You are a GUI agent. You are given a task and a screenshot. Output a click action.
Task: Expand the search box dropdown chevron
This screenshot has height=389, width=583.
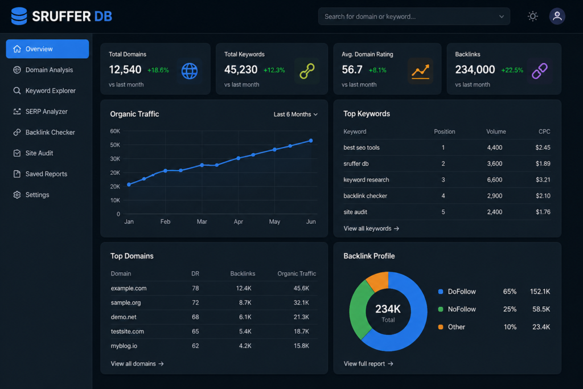pos(501,17)
